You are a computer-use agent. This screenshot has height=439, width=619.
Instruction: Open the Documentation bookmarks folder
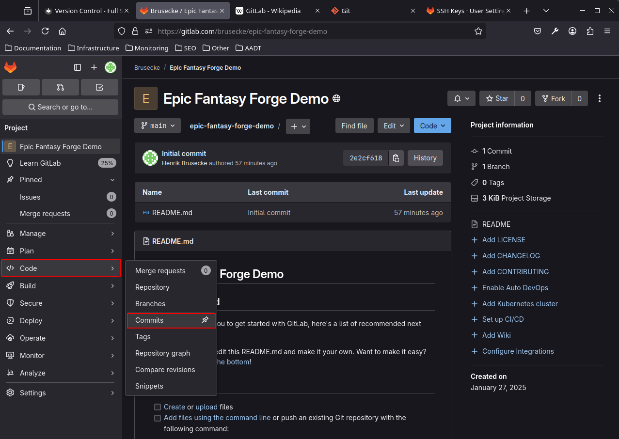33,48
